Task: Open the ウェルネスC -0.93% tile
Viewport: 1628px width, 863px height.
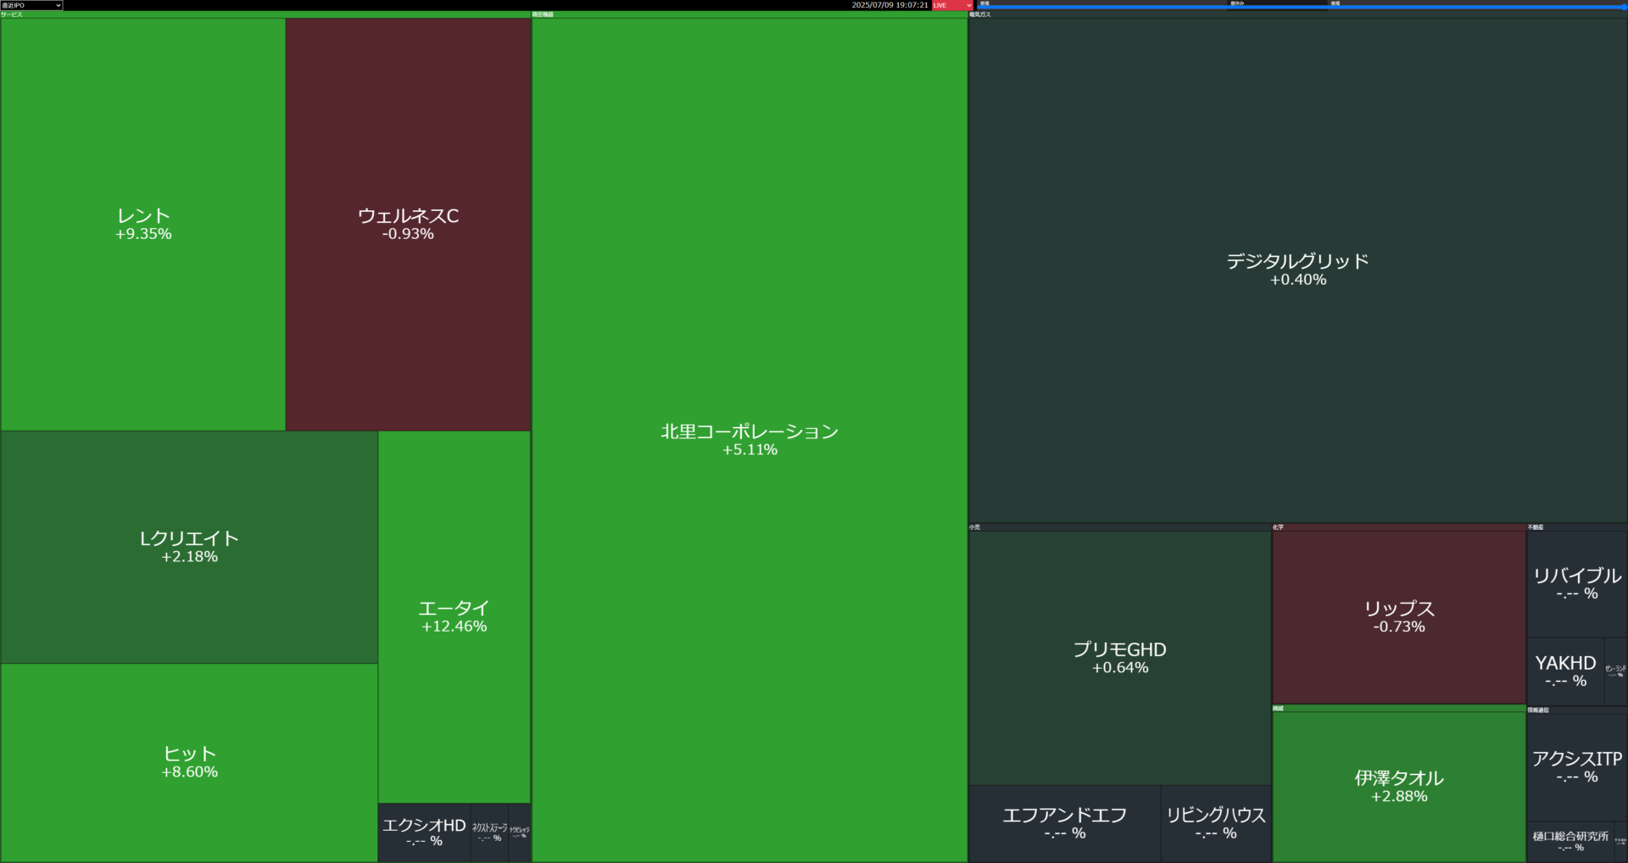Action: tap(409, 225)
